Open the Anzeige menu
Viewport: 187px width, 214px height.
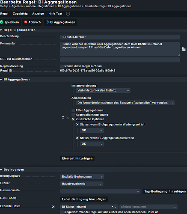click(x=38, y=14)
